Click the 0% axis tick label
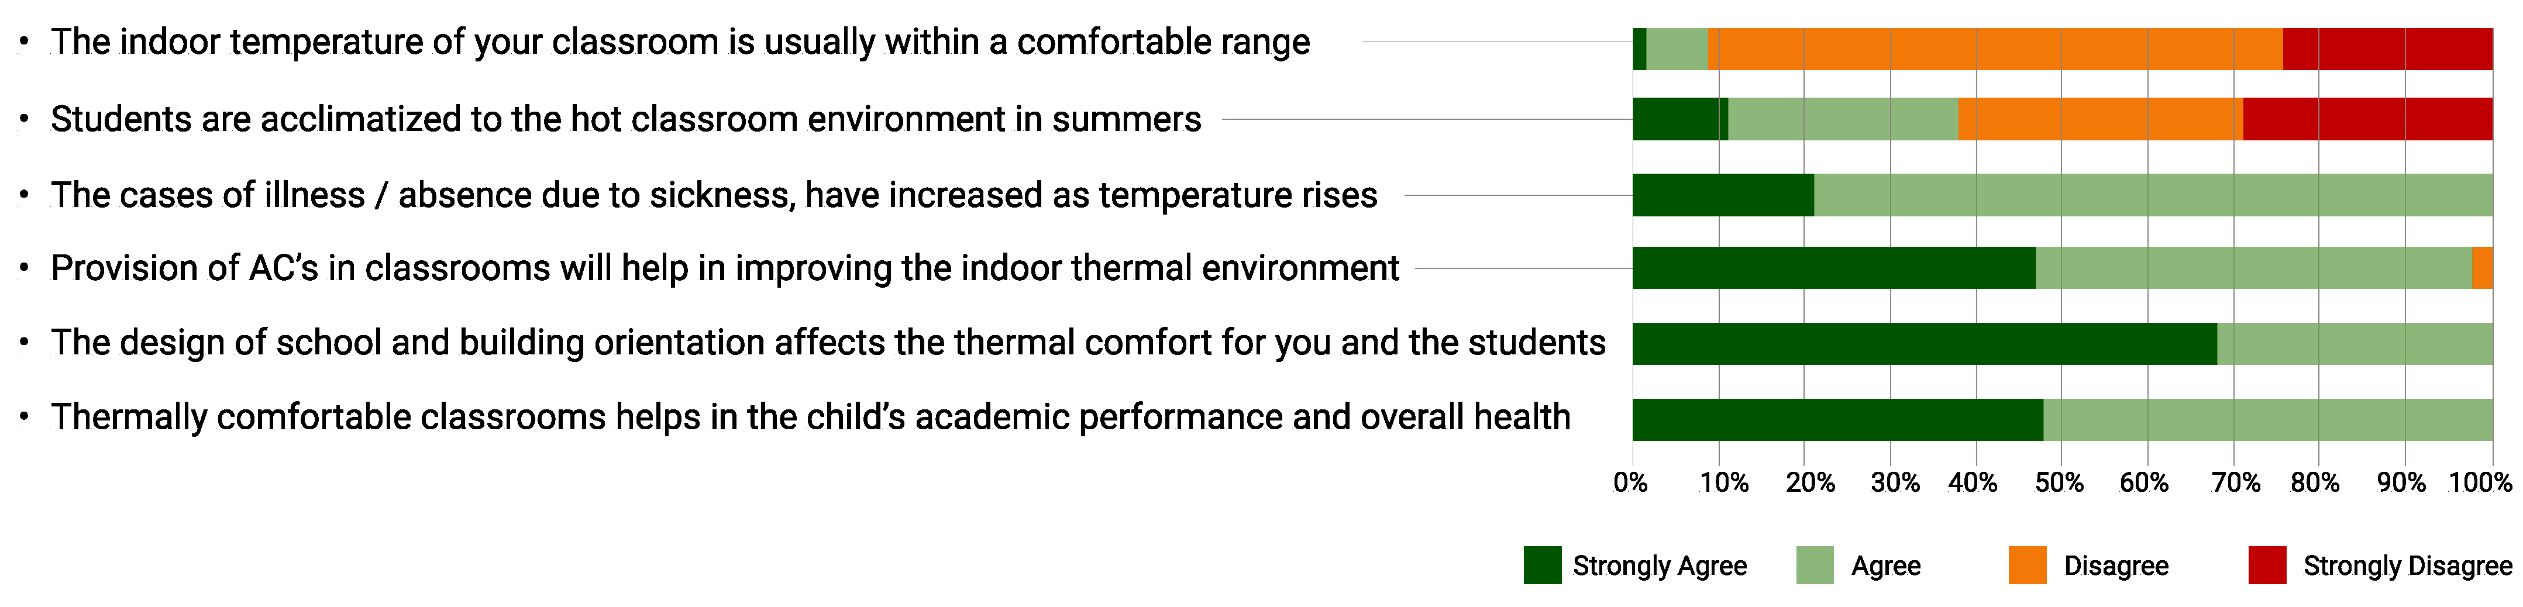The height and width of the screenshot is (607, 2523). pos(1631,482)
